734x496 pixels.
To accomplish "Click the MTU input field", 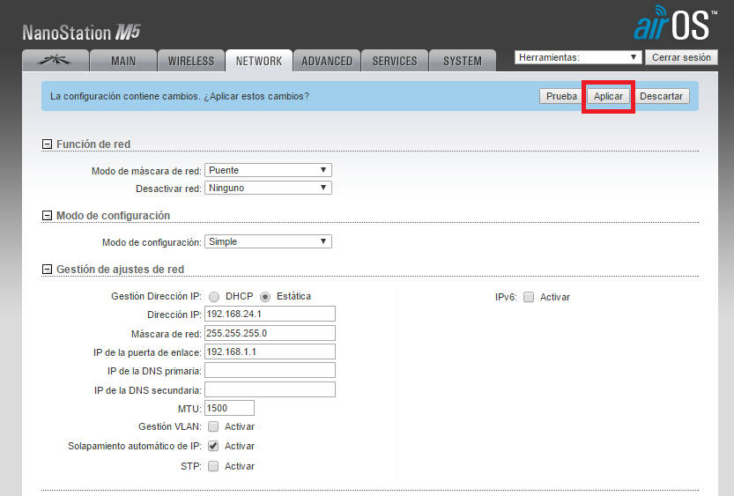I will (229, 408).
